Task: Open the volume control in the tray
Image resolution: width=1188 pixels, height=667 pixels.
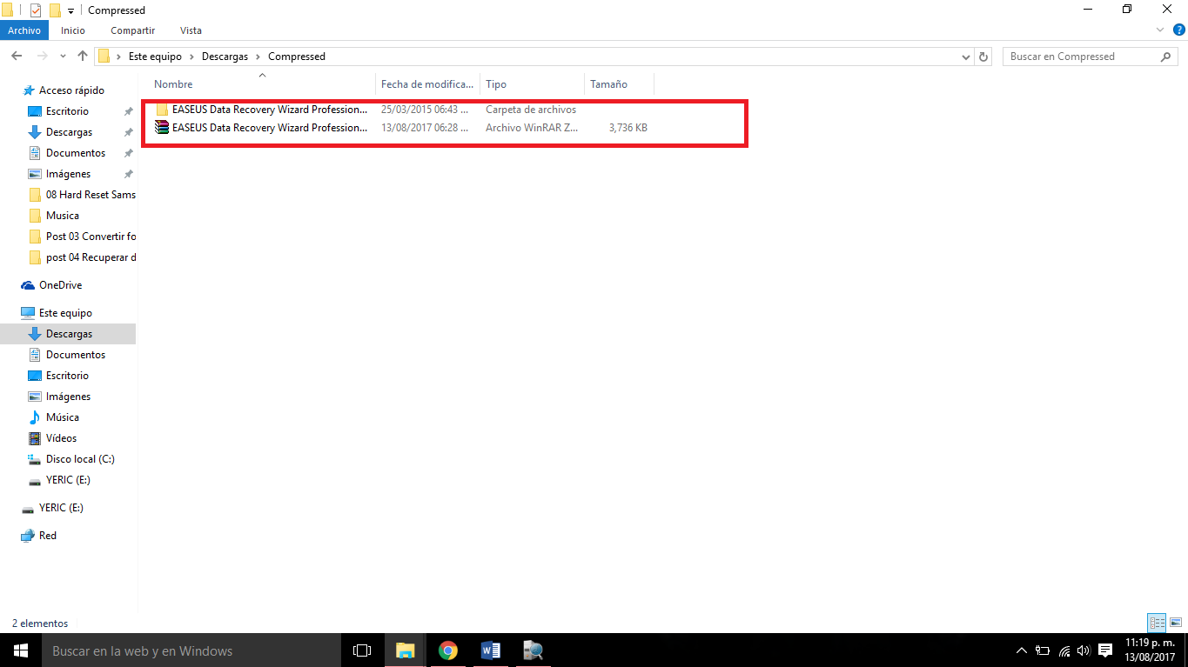Action: tap(1084, 650)
